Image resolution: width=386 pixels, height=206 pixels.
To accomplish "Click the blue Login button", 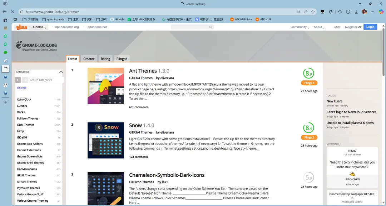I will pos(370,27).
